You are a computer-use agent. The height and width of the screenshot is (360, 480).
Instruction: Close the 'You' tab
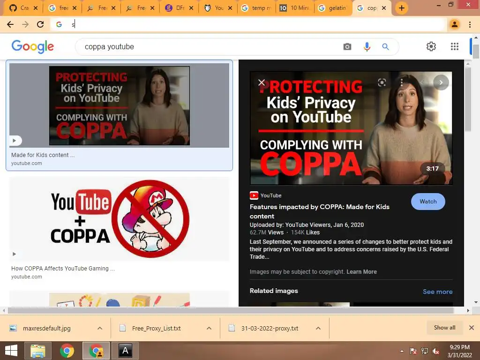click(230, 8)
